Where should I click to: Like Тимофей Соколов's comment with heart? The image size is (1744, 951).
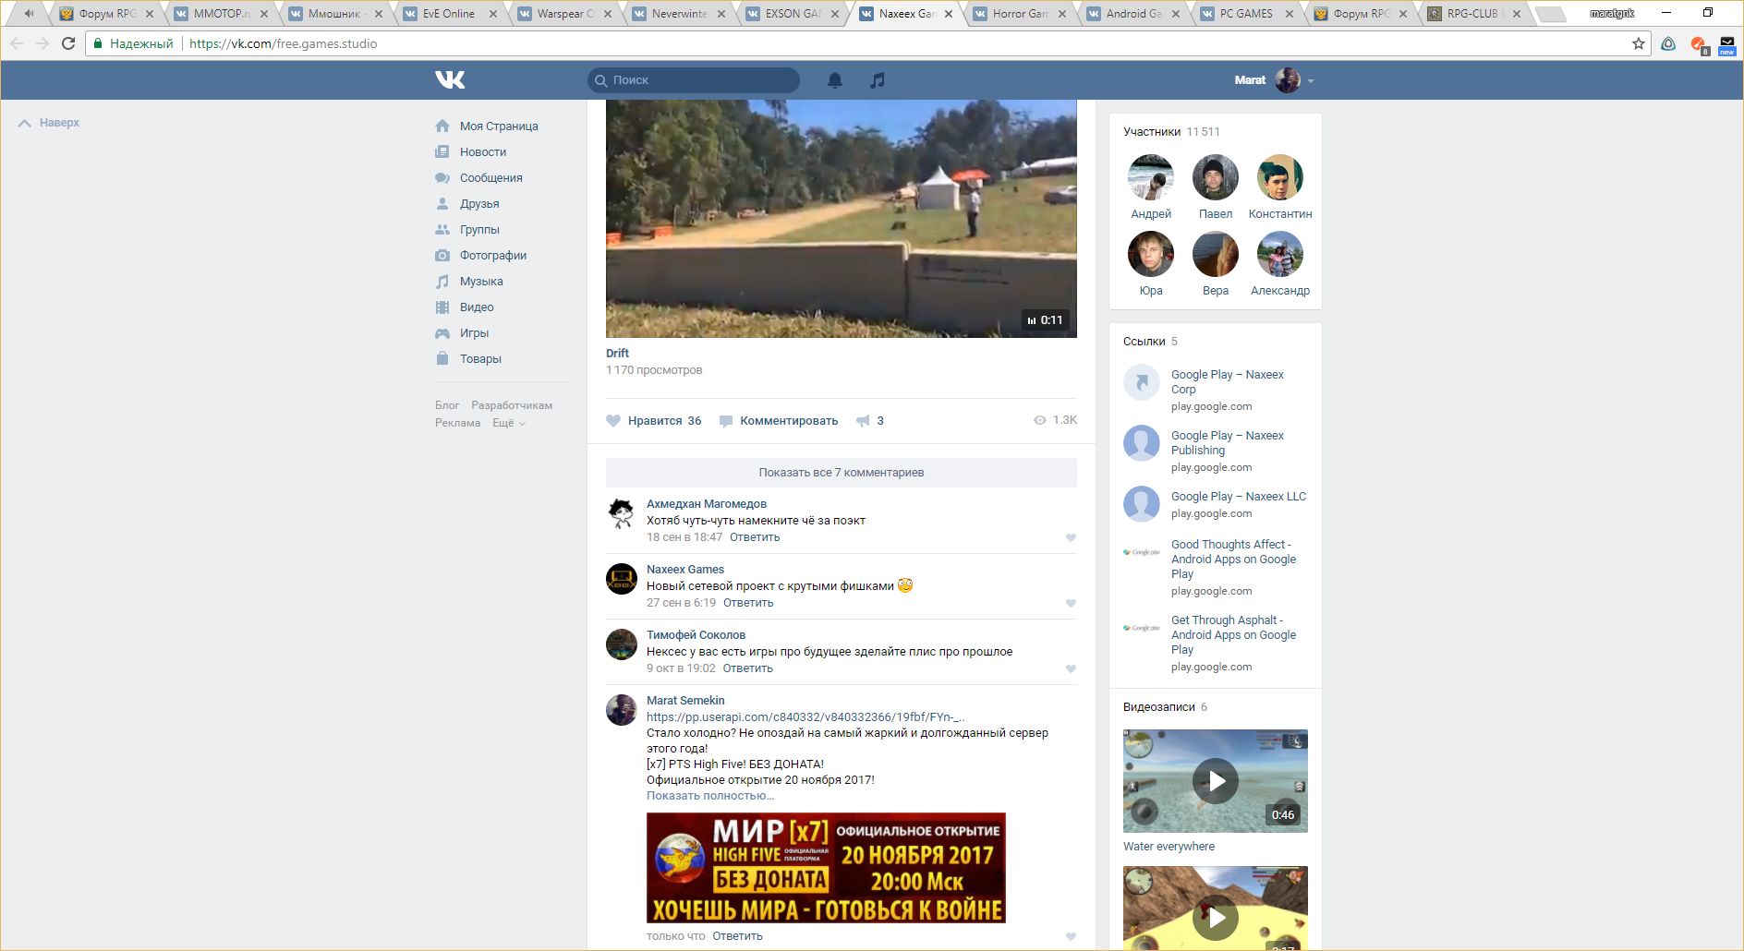pyautogui.click(x=1071, y=668)
